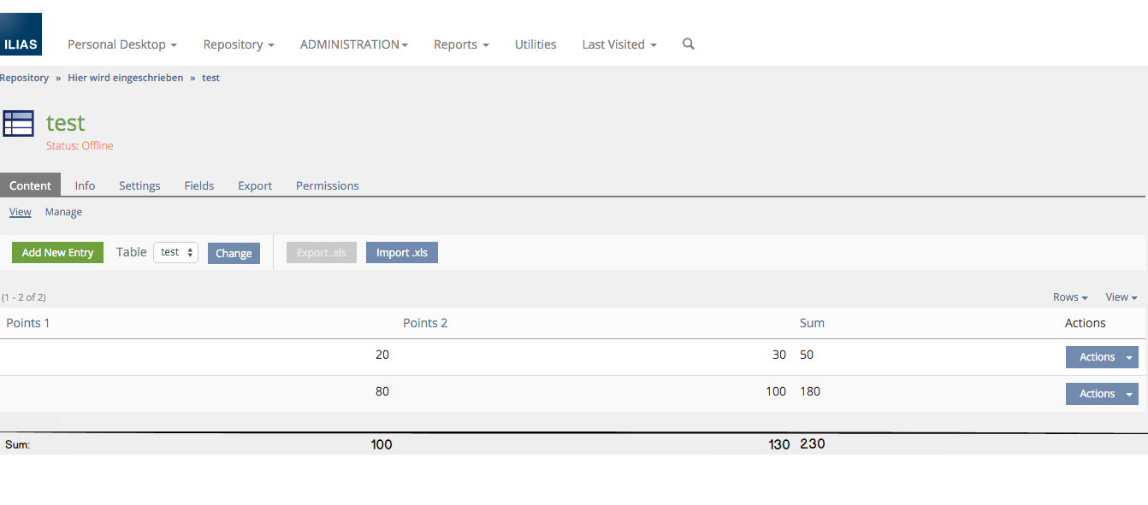Click the 'Hier wird eingeschrieben' breadcrumb link

coord(125,78)
